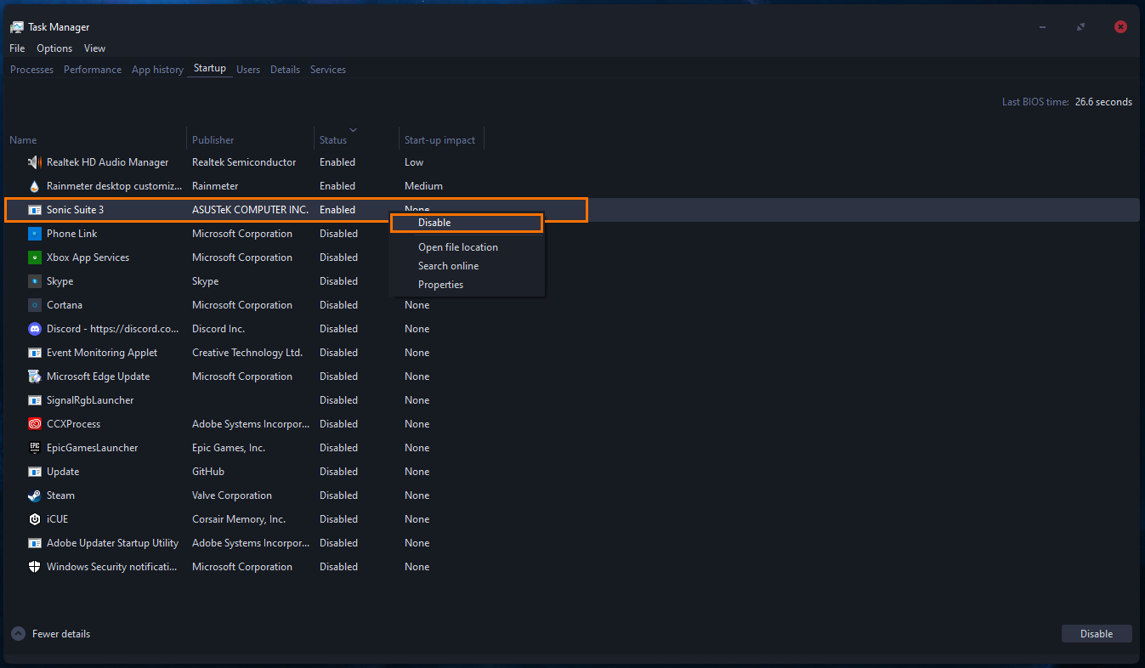
Task: Switch to the Processes tab
Action: 31,70
